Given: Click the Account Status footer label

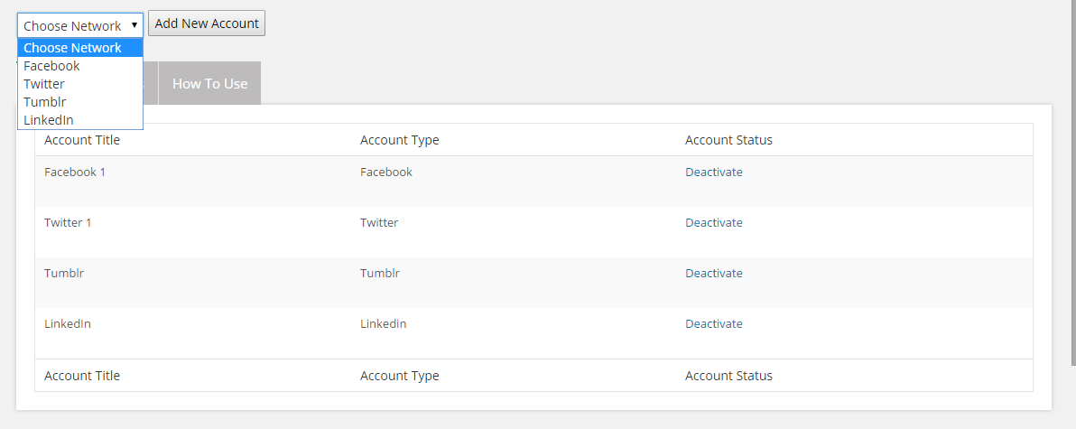Looking at the screenshot, I should (x=728, y=376).
